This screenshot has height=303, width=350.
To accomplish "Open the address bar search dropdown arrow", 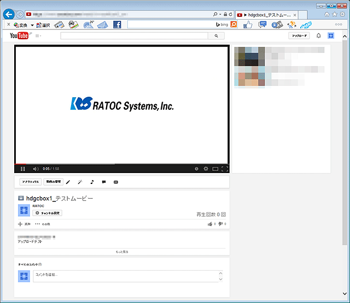I will point(220,15).
